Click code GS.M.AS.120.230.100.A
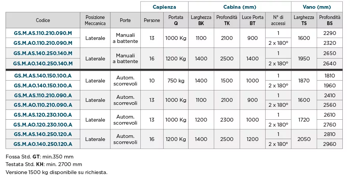The width and height of the screenshot is (350, 190). (x=43, y=115)
